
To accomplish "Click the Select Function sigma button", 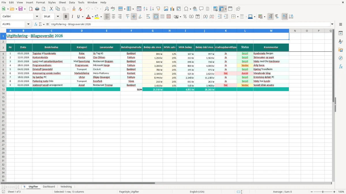I will (x=40, y=24).
